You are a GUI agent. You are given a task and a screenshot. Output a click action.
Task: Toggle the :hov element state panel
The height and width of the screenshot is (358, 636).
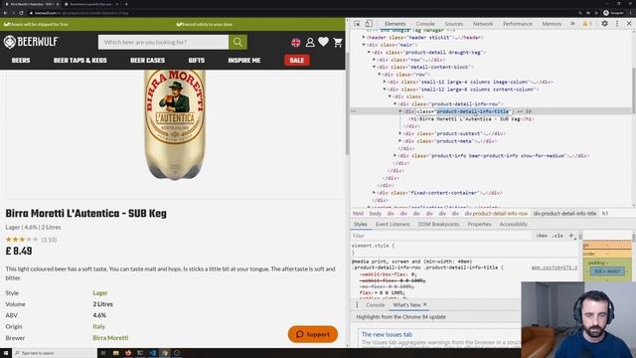point(542,236)
